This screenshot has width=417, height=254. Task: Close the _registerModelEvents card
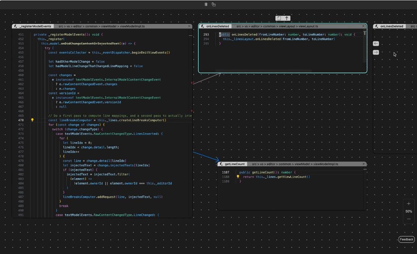click(x=189, y=26)
